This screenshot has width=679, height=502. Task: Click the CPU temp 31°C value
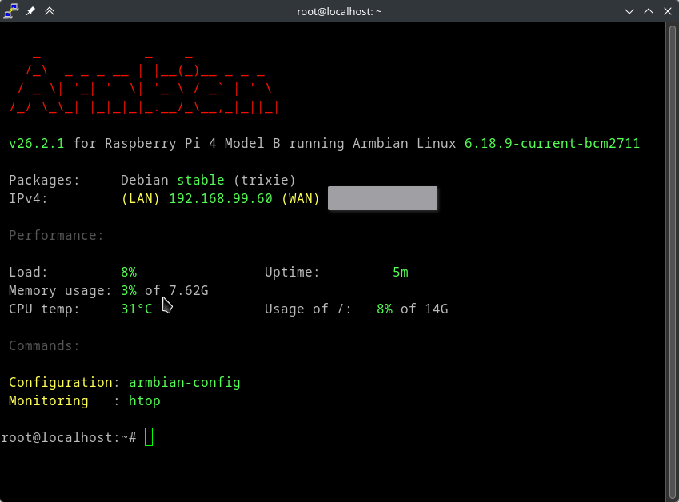(136, 309)
